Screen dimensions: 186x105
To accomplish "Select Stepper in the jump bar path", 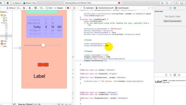I will pyautogui.click(x=59, y=8).
